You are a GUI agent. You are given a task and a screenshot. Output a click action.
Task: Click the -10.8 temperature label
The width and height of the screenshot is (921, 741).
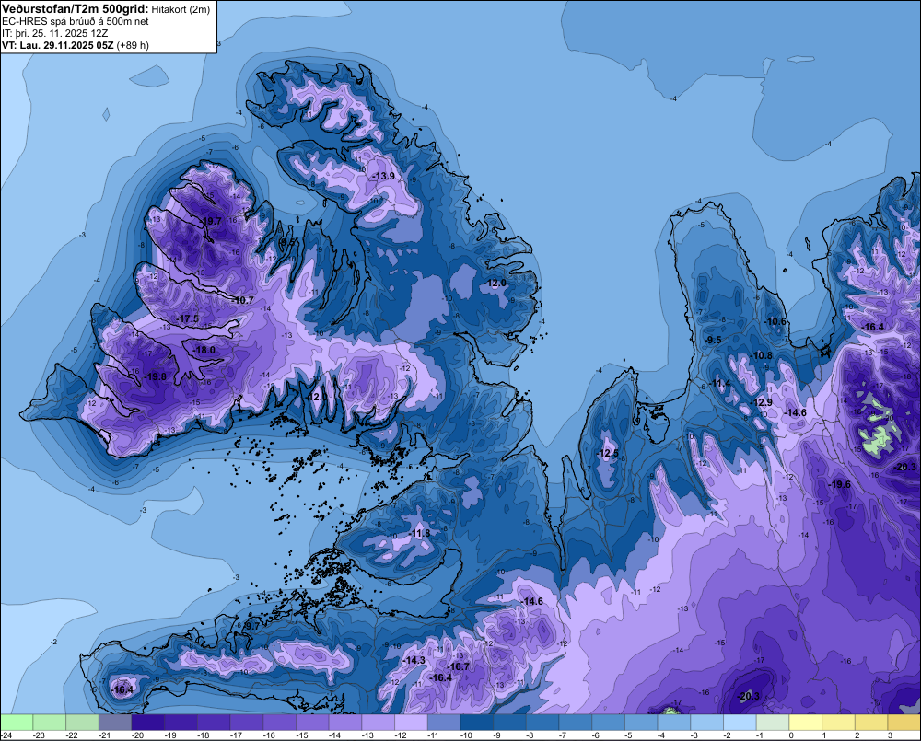coord(762,355)
